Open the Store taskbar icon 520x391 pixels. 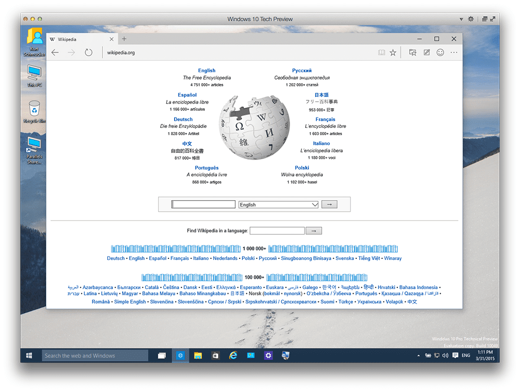216,356
